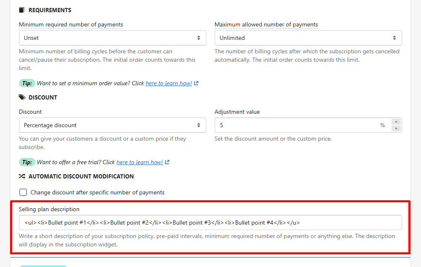Click the Discount tags icon
This screenshot has width=421, height=267.
(22, 97)
